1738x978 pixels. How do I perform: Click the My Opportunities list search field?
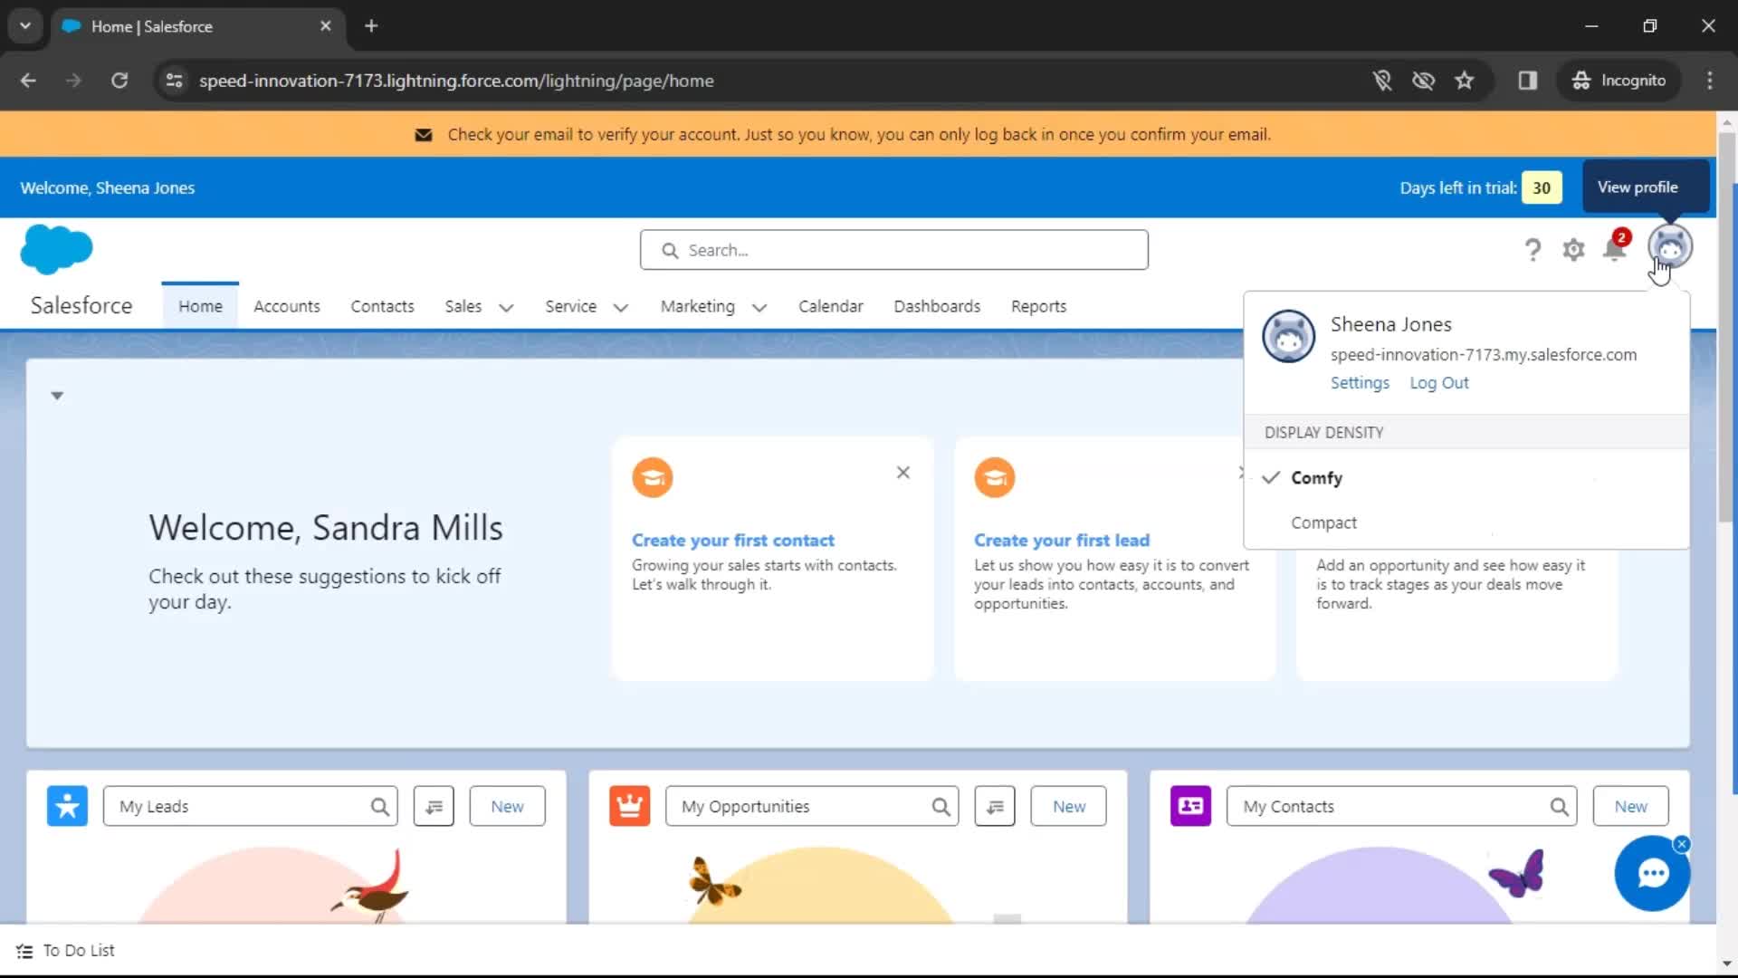[812, 806]
